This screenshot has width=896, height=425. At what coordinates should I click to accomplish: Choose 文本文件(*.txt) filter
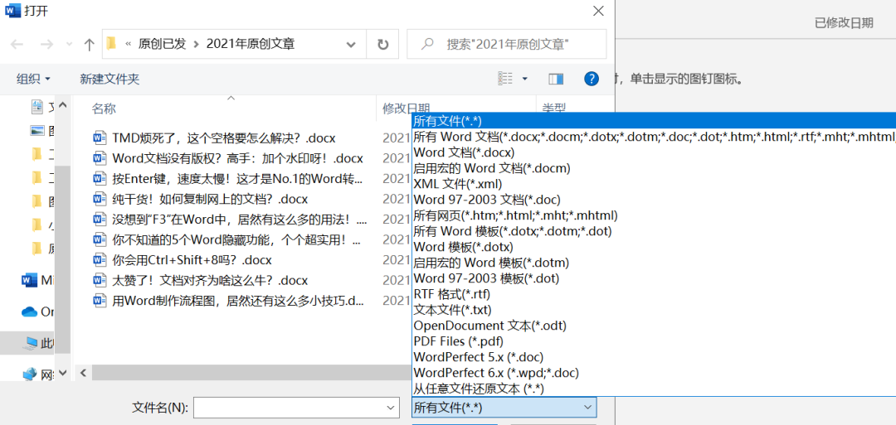654,310
